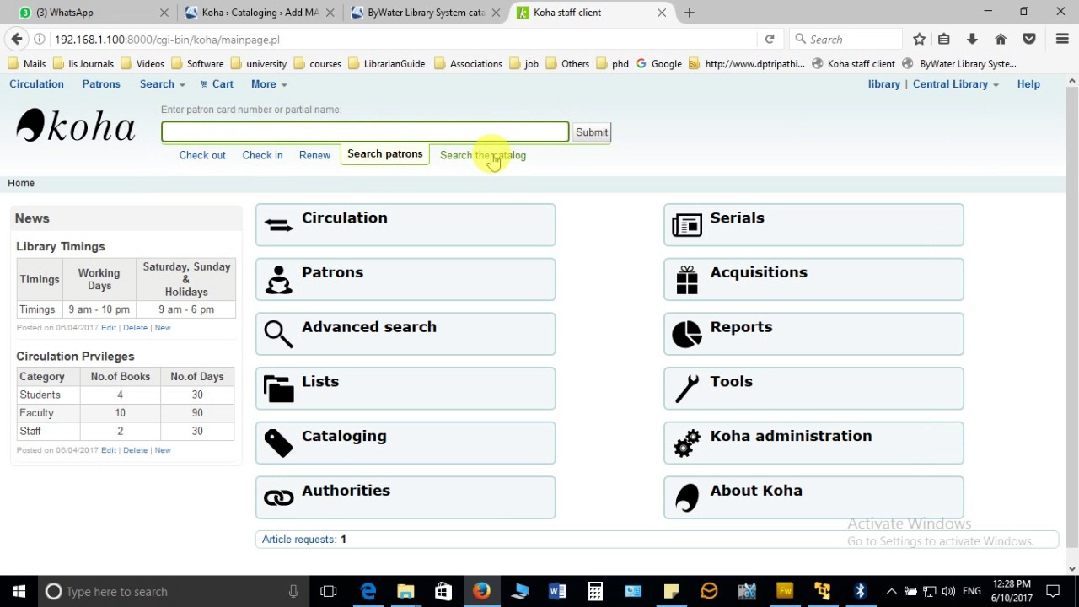Open Word from the taskbar
The image size is (1079, 607).
557,591
